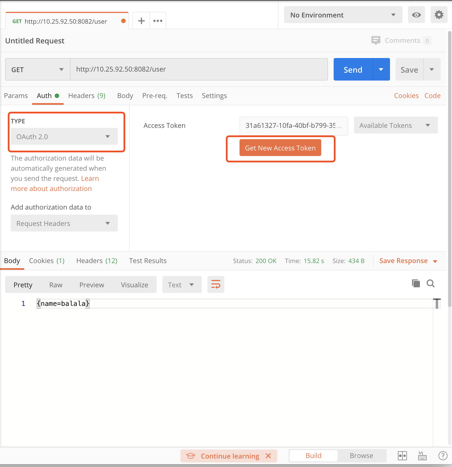Open the OAuth 2.0 type dropdown
Viewport: 452px width, 467px height.
64,137
